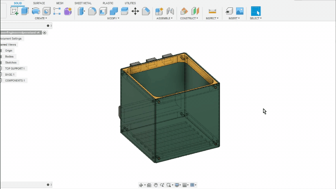Viewport: 336px width, 189px height.
Task: Select the Chamfer tool in Modify
Action: (146, 11)
